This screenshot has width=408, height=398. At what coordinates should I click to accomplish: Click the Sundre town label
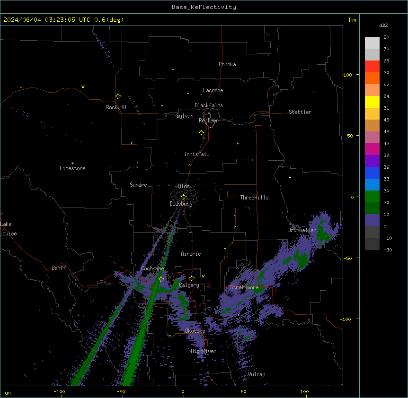(x=138, y=185)
